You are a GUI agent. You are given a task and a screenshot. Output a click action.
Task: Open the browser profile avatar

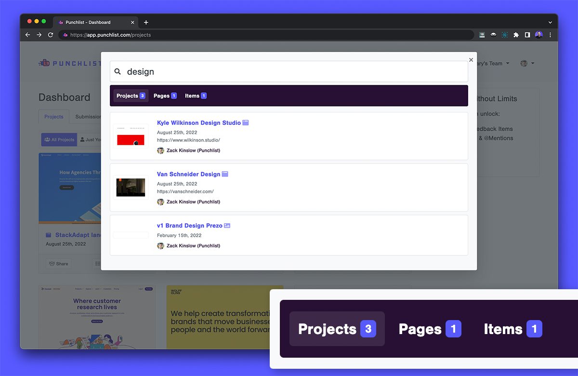pos(539,35)
